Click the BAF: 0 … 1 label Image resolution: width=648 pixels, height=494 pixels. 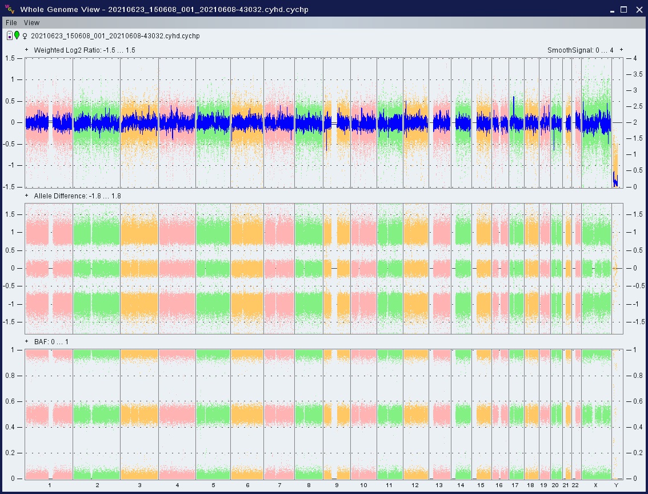[x=51, y=342]
